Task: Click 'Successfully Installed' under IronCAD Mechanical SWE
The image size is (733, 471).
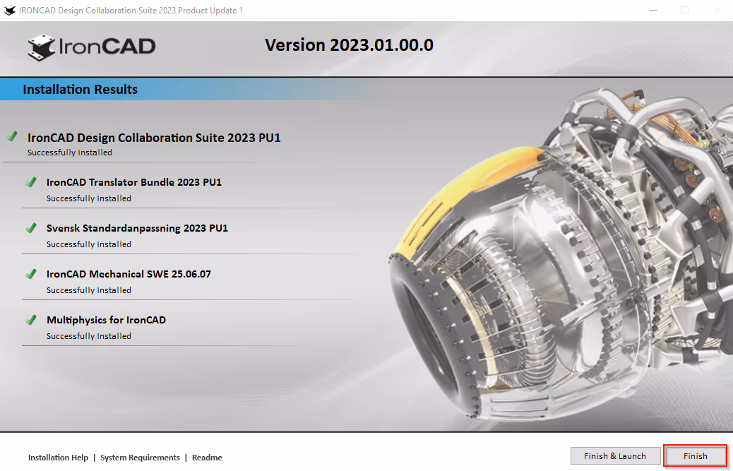Action: [x=89, y=290]
